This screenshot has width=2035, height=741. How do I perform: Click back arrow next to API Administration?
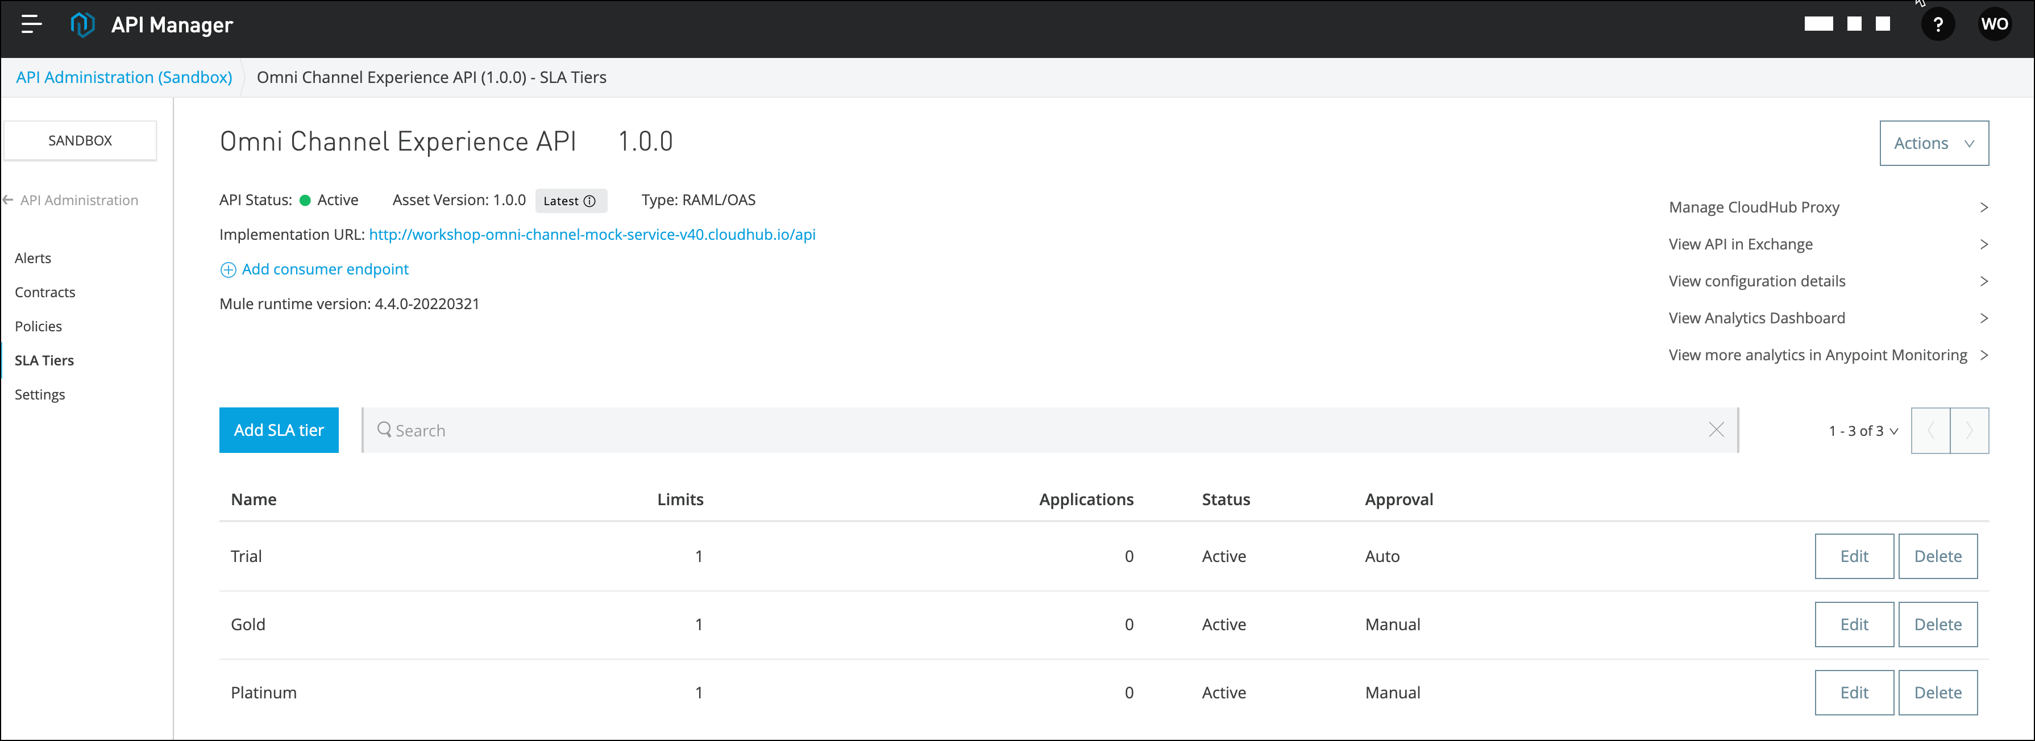pyautogui.click(x=8, y=200)
